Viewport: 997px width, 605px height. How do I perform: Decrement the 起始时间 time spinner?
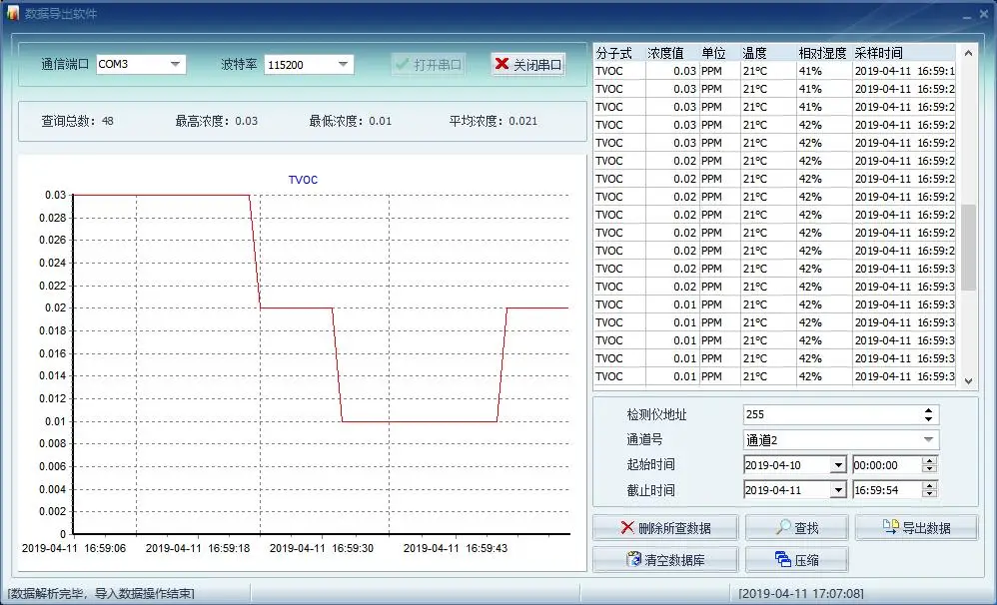930,469
